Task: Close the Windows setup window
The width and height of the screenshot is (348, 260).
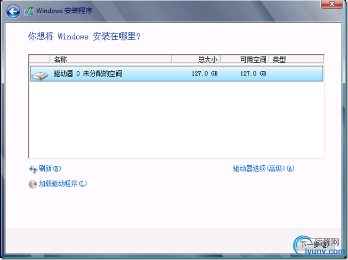Action: point(332,4)
